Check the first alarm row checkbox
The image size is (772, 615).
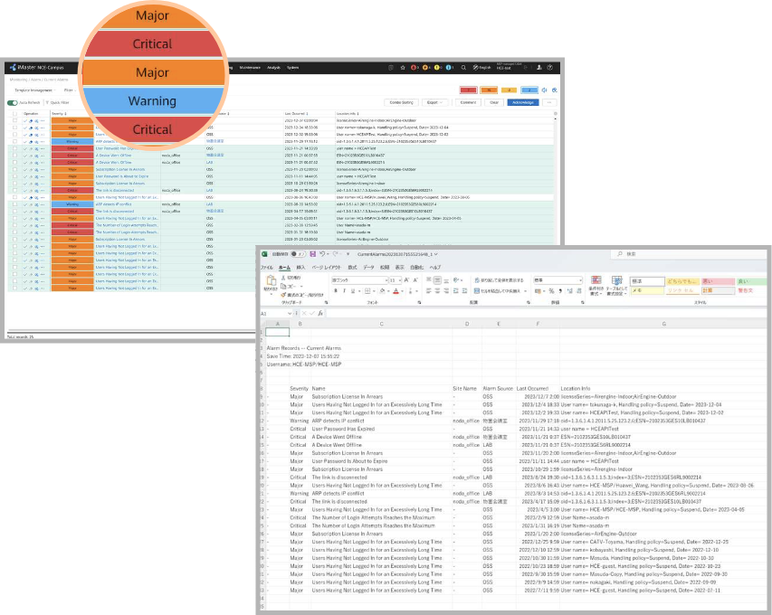(14, 120)
